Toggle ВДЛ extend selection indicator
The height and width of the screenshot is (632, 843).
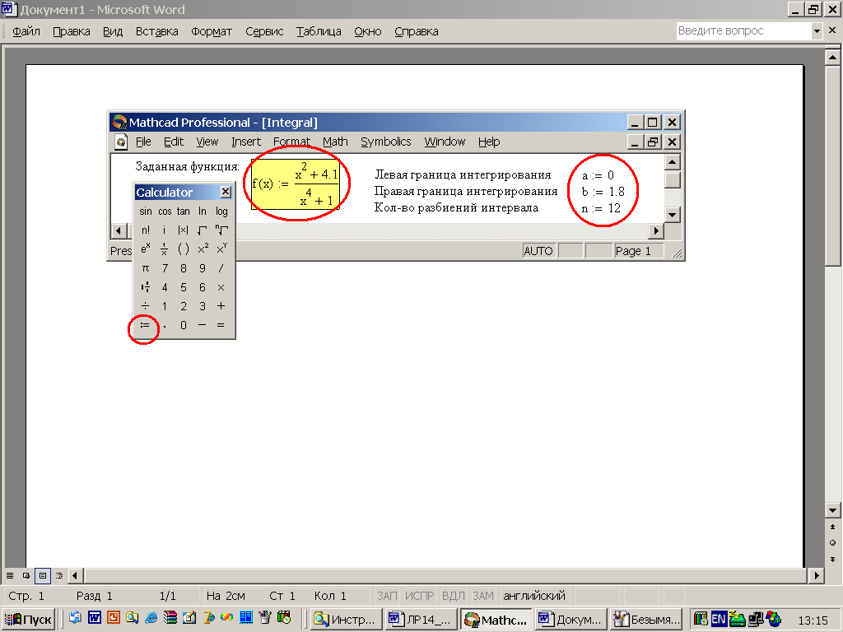pyautogui.click(x=454, y=596)
